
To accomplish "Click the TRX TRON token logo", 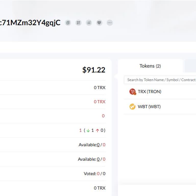I will [x=132, y=92].
